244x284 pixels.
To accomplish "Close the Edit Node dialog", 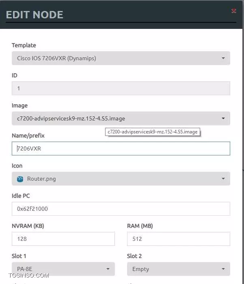I will pos(234,11).
